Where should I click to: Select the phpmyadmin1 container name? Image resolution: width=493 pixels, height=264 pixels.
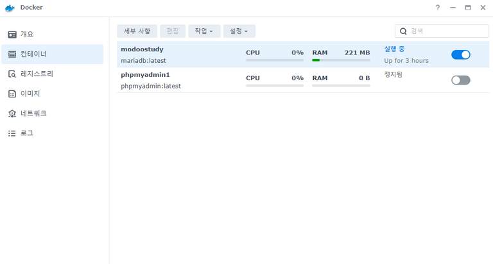pyautogui.click(x=145, y=75)
